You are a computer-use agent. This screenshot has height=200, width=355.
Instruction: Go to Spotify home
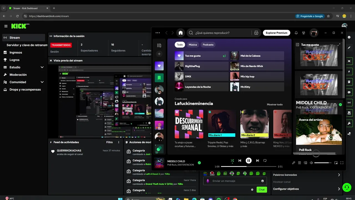click(x=181, y=33)
